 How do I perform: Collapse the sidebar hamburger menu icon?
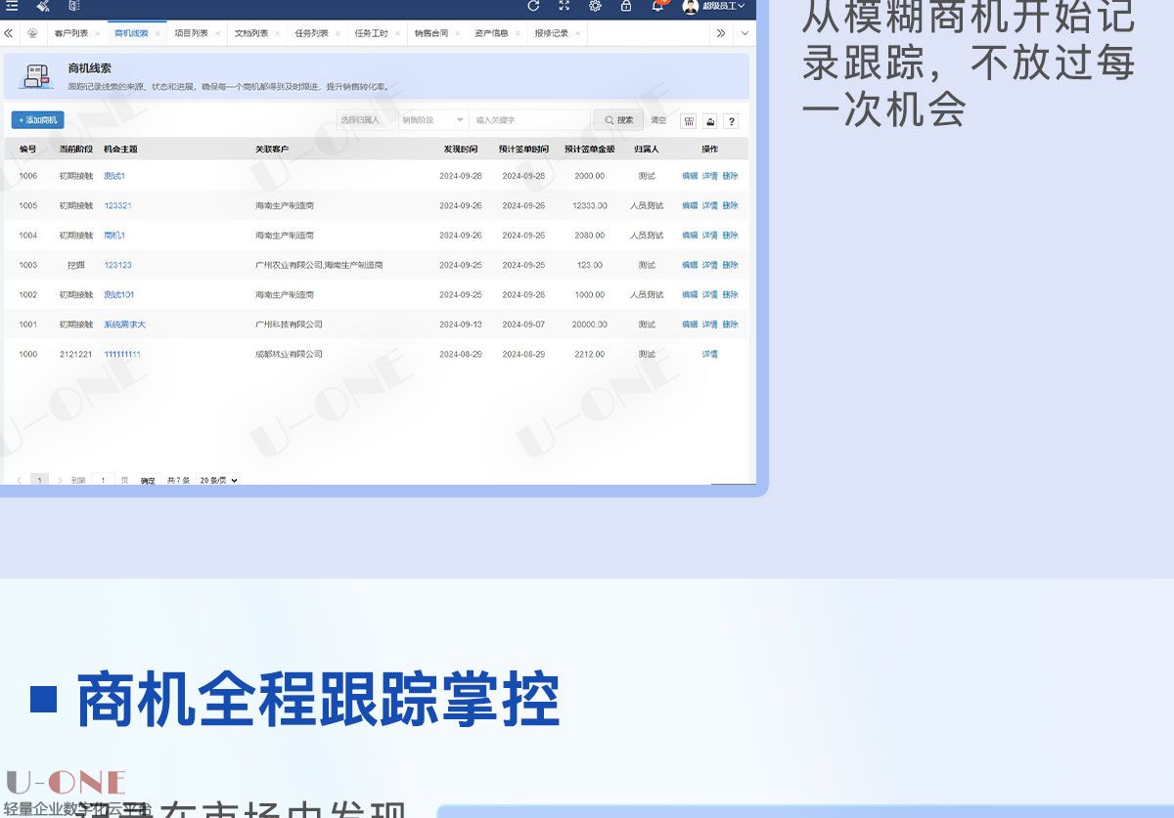coord(12,6)
